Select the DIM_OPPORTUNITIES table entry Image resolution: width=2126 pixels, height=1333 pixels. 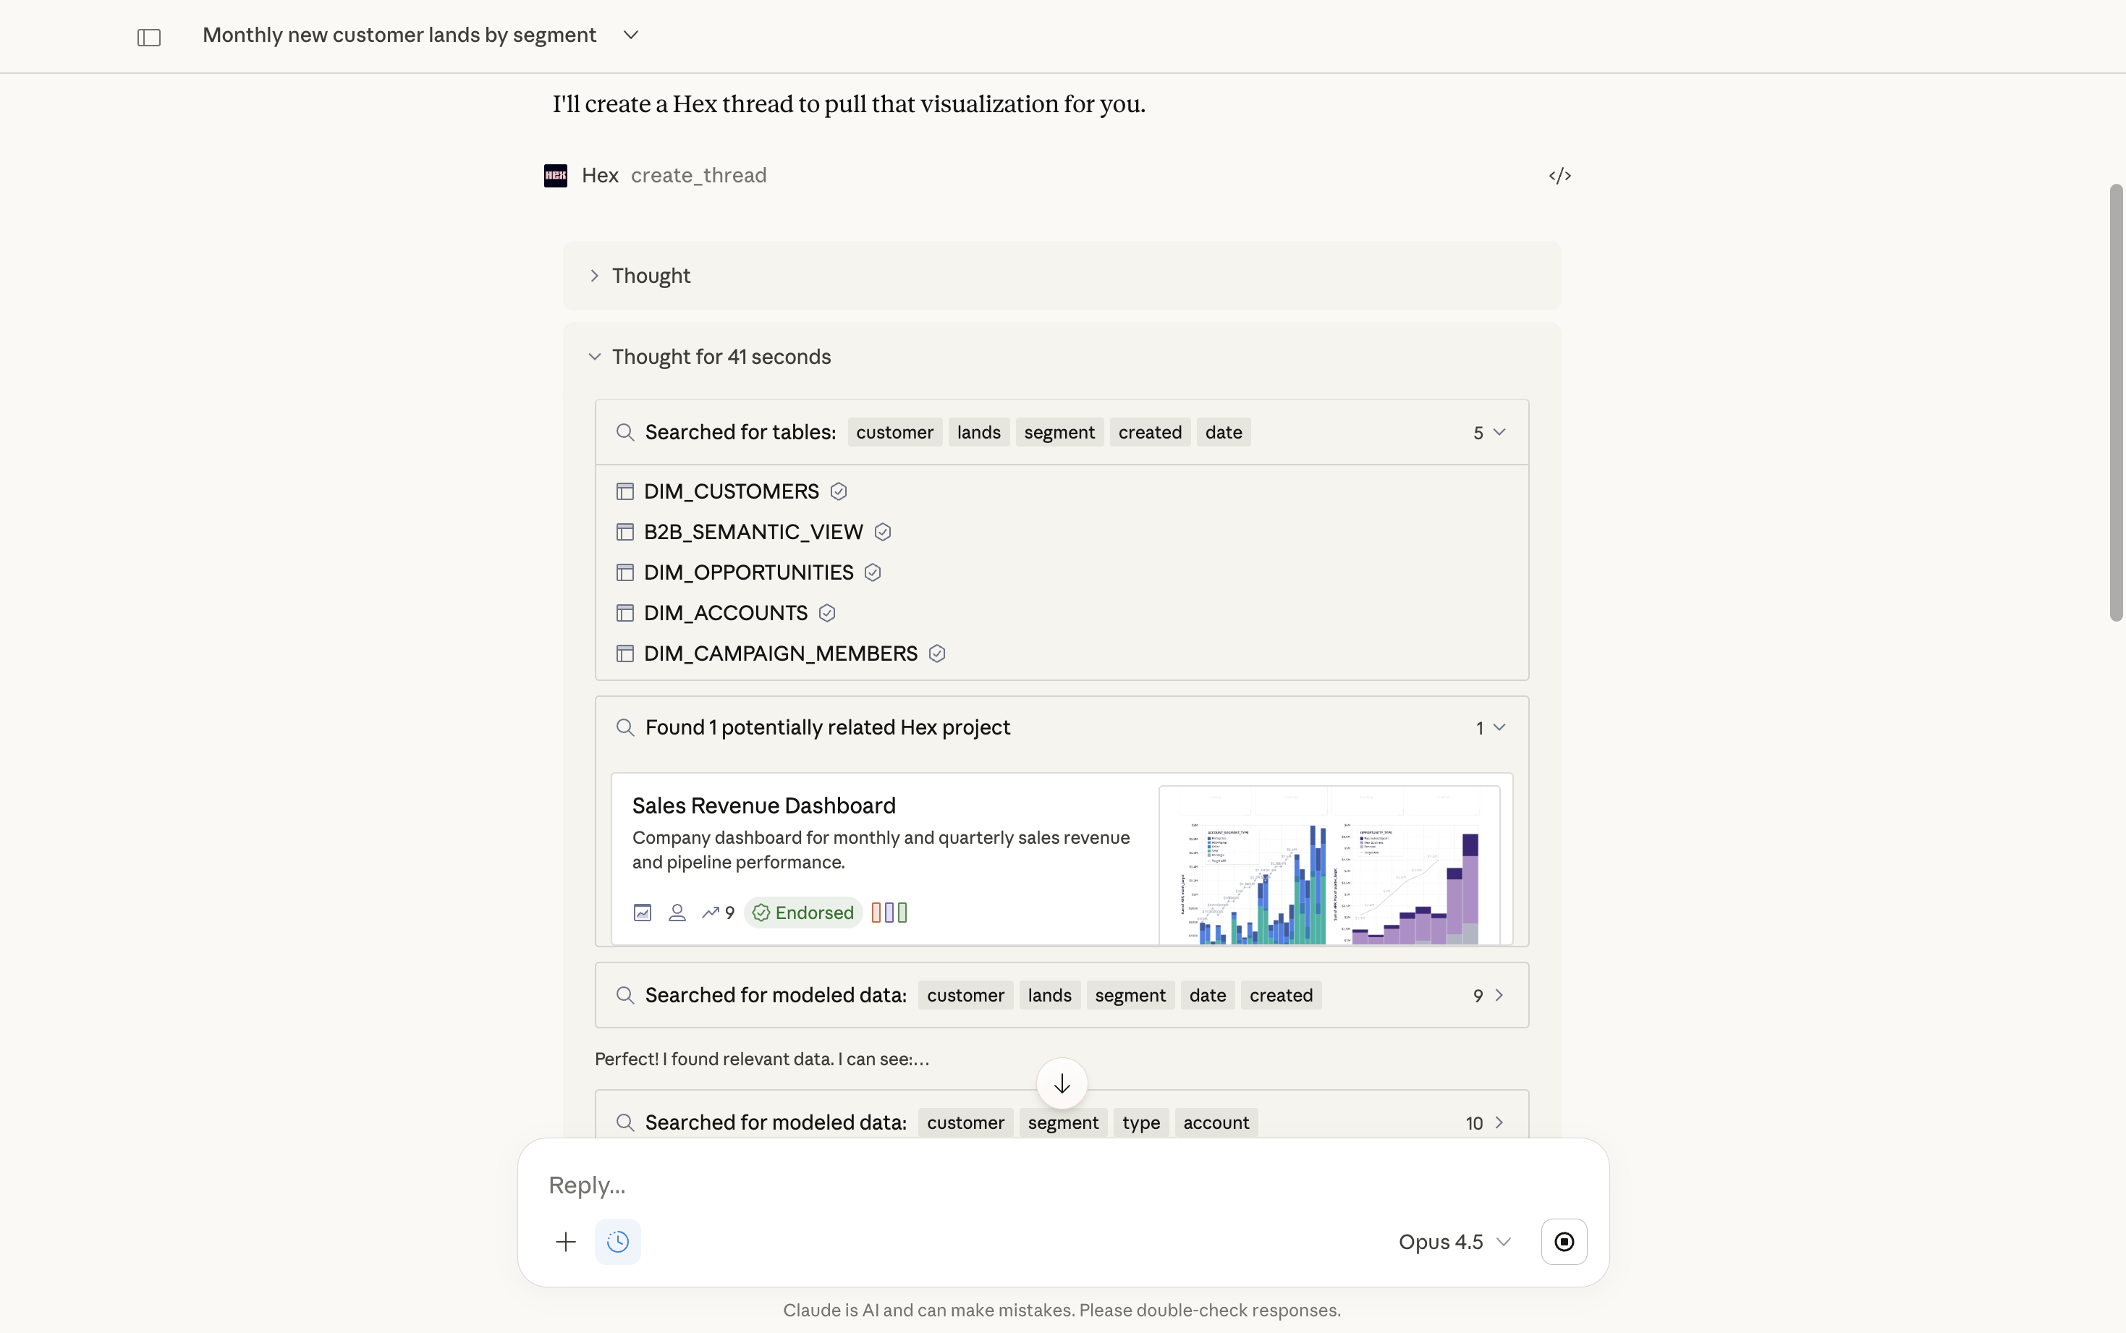coord(748,573)
